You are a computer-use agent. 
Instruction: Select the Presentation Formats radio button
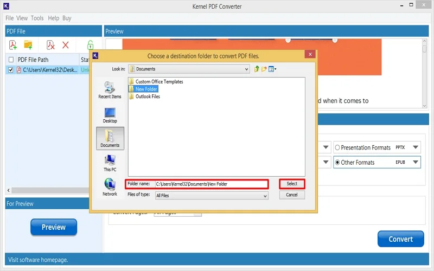(337, 147)
